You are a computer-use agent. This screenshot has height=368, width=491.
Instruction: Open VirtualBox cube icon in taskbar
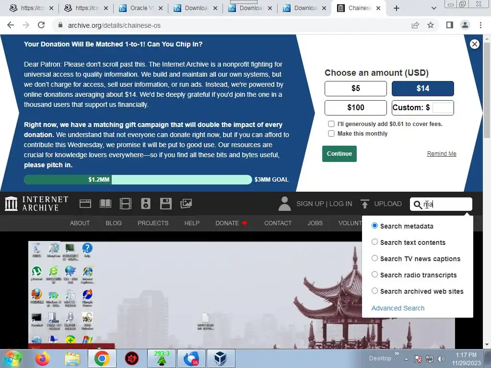[x=221, y=358]
